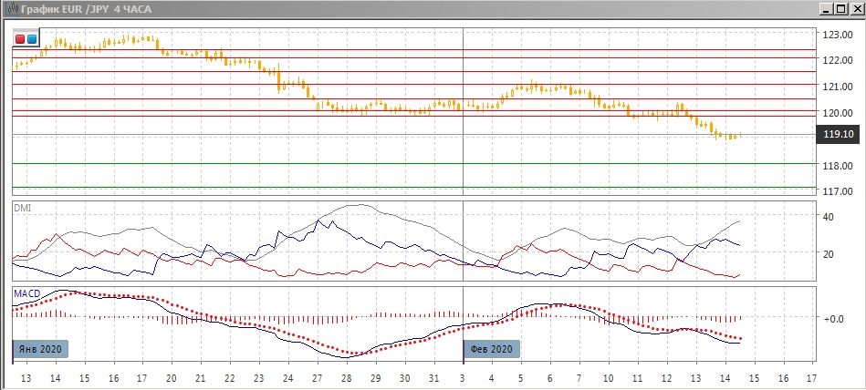866x390 pixels.
Task: Click date label 27 on time axis
Action: pos(318,378)
